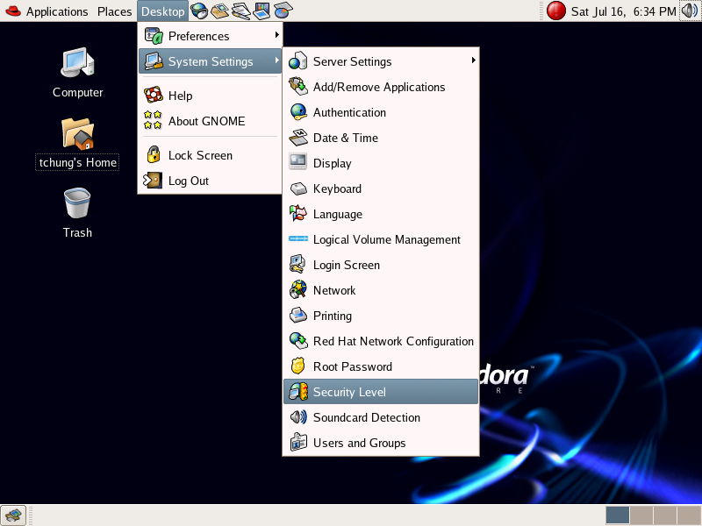
Task: Switch to the fourth workspace
Action: tap(689, 515)
